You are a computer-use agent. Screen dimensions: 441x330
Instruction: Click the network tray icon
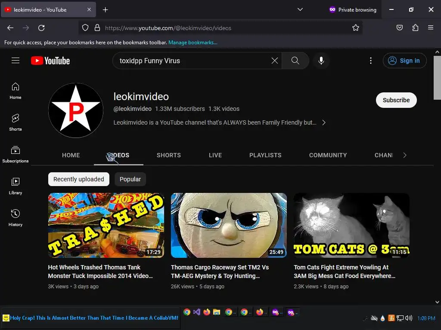pos(400,318)
